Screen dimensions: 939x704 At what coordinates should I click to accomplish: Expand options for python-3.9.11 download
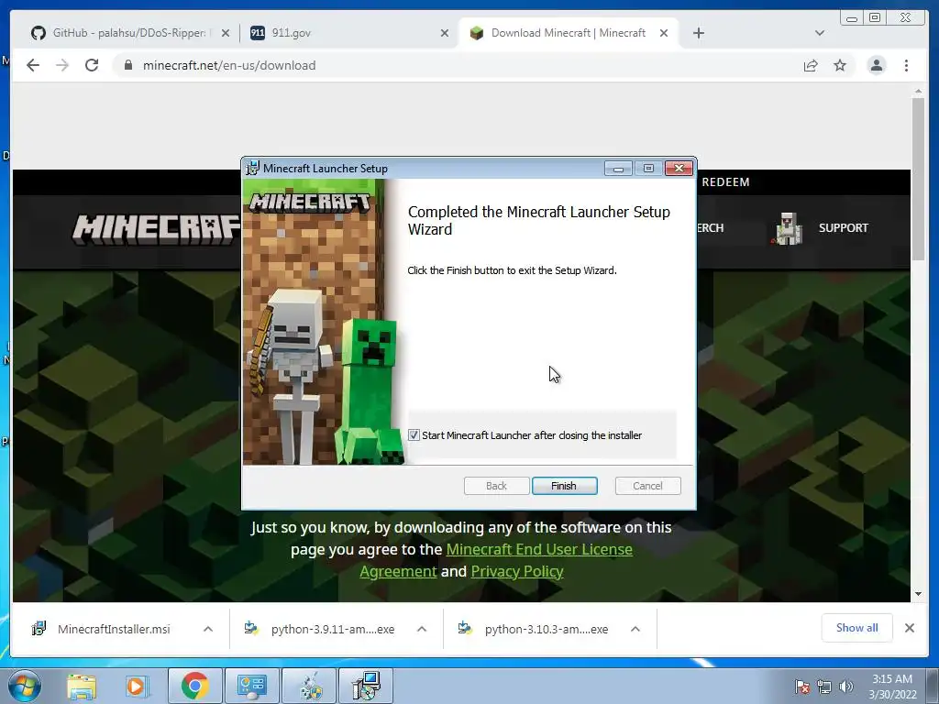tap(422, 629)
